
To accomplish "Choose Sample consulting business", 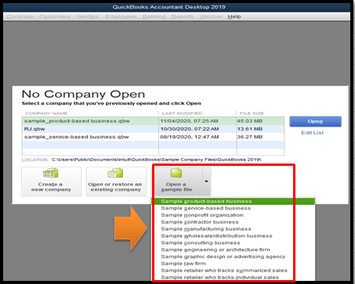I will coord(234,243).
